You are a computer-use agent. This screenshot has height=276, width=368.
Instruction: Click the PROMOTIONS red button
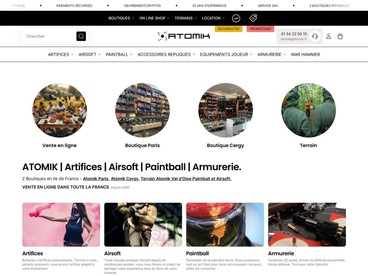click(x=260, y=29)
